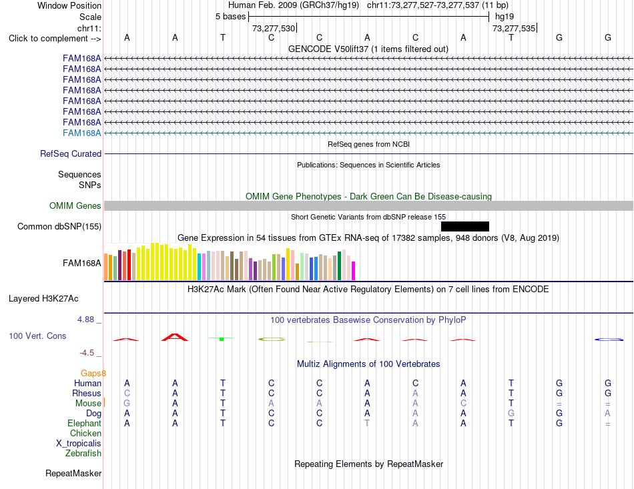
Task: Click the 73,277,530 position marker
Action: tap(274, 28)
